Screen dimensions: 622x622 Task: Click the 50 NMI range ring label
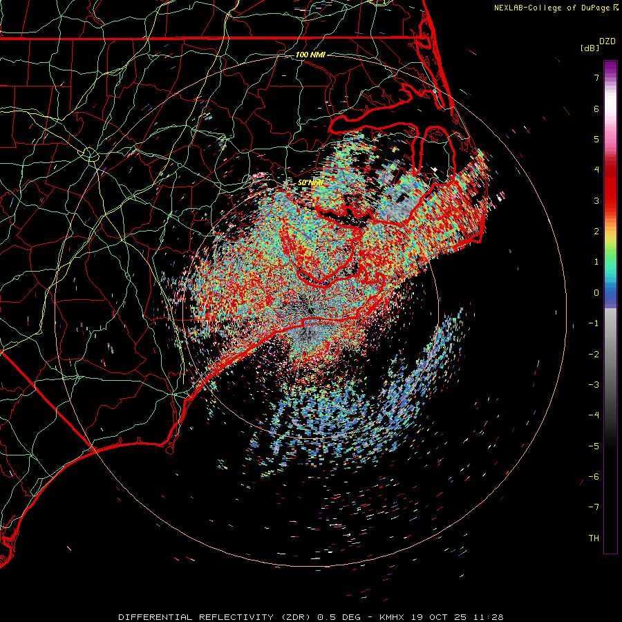tap(310, 182)
